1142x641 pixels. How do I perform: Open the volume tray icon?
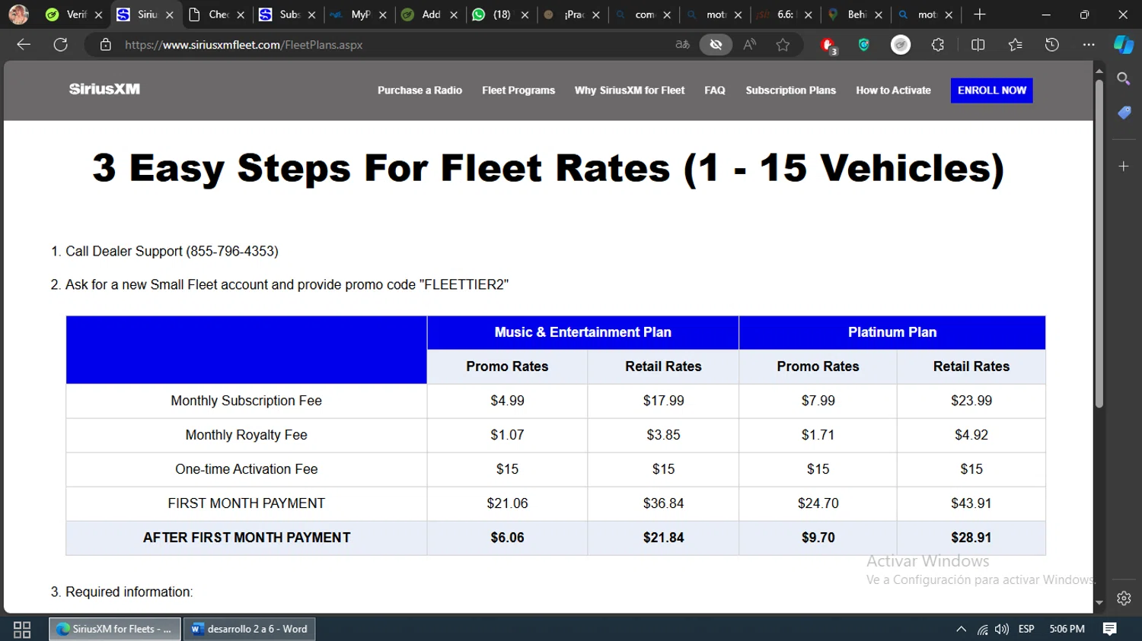[1002, 629]
